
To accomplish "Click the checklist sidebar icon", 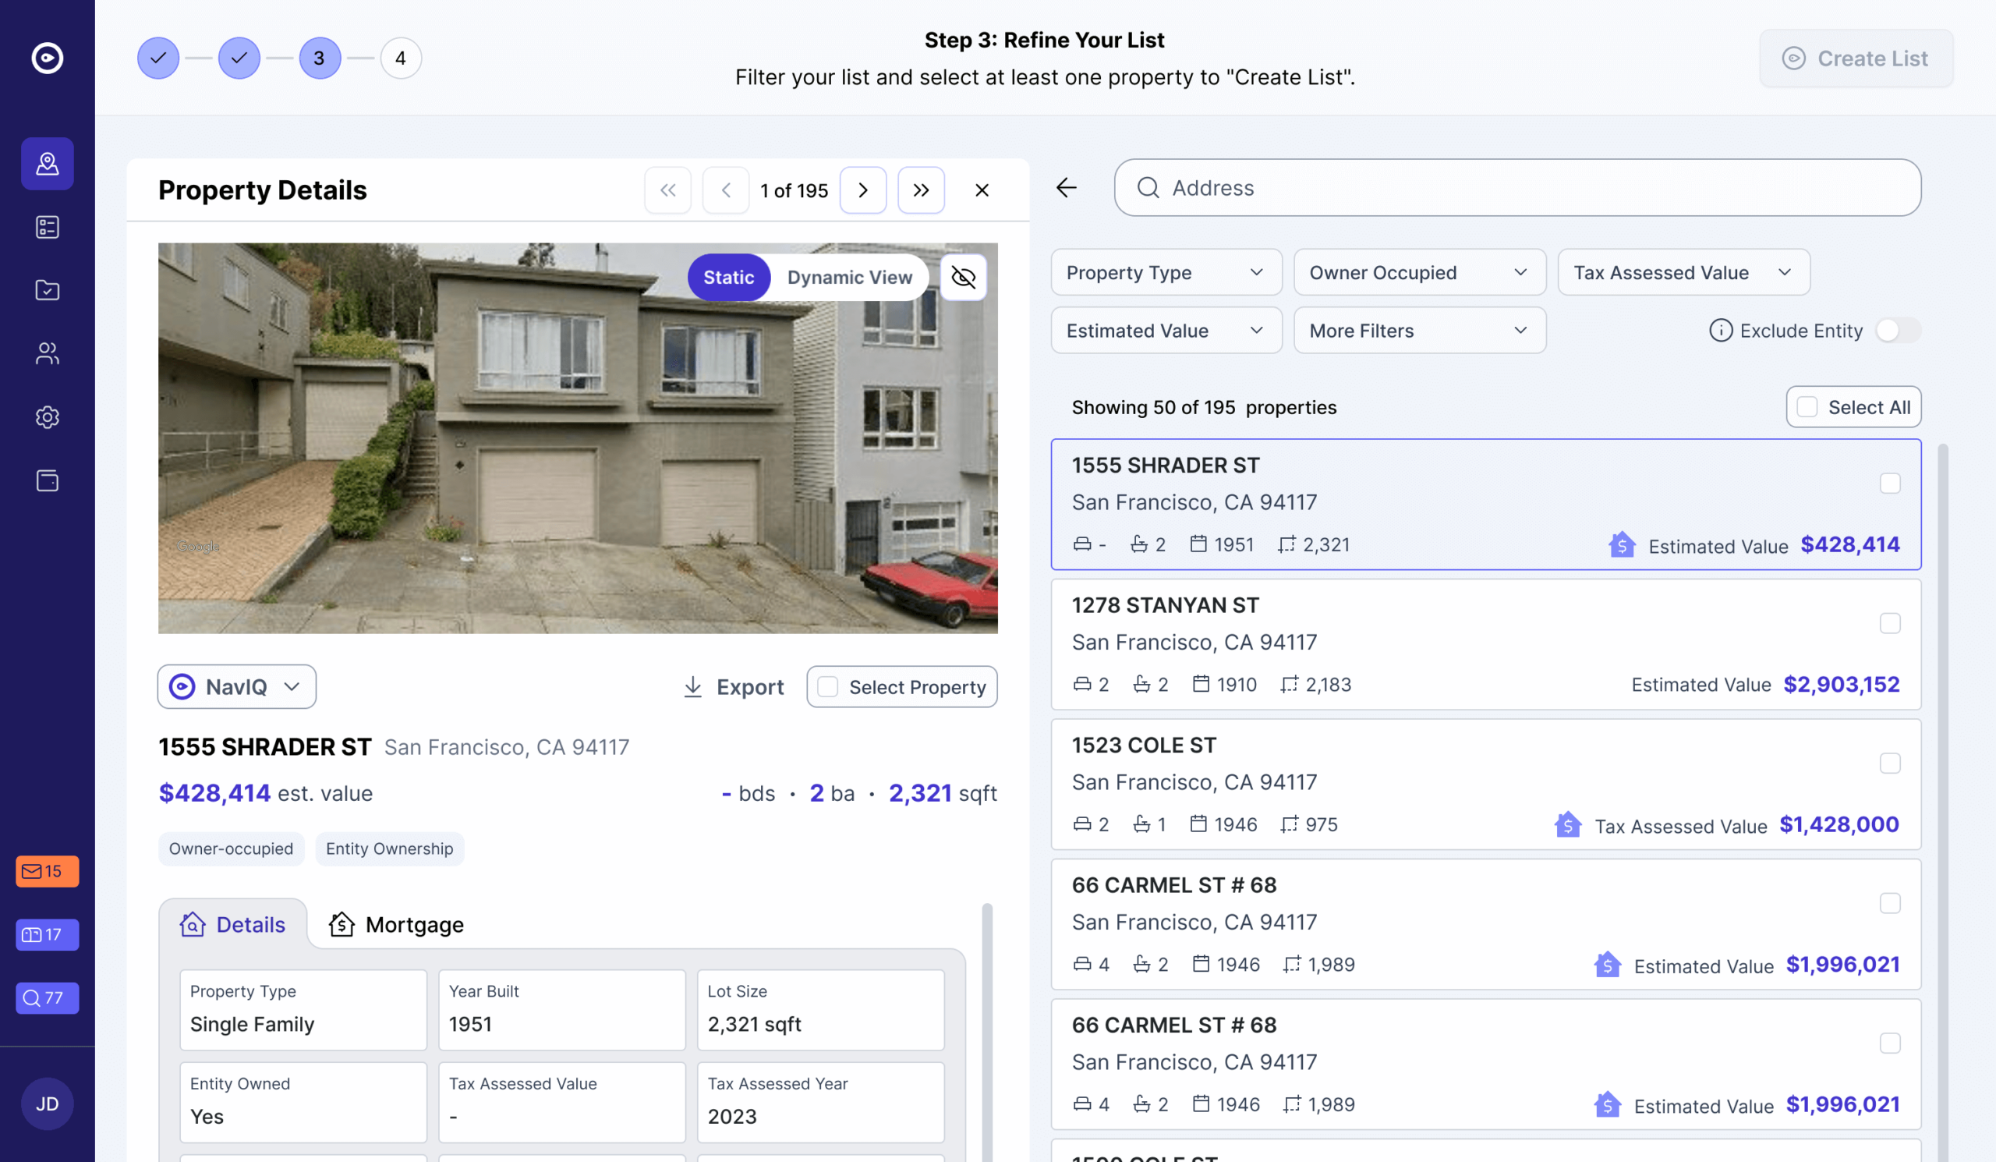I will coord(48,227).
